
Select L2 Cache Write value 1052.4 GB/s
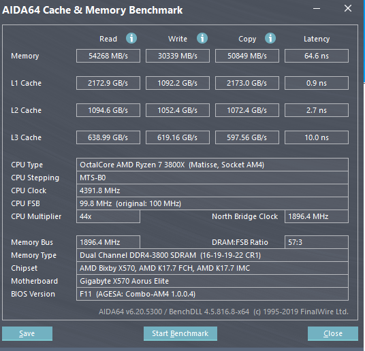click(x=178, y=110)
